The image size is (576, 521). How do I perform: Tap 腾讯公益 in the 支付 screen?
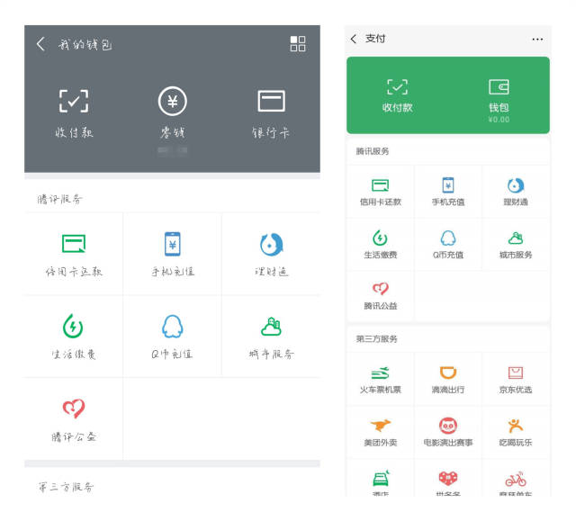pyautogui.click(x=381, y=296)
